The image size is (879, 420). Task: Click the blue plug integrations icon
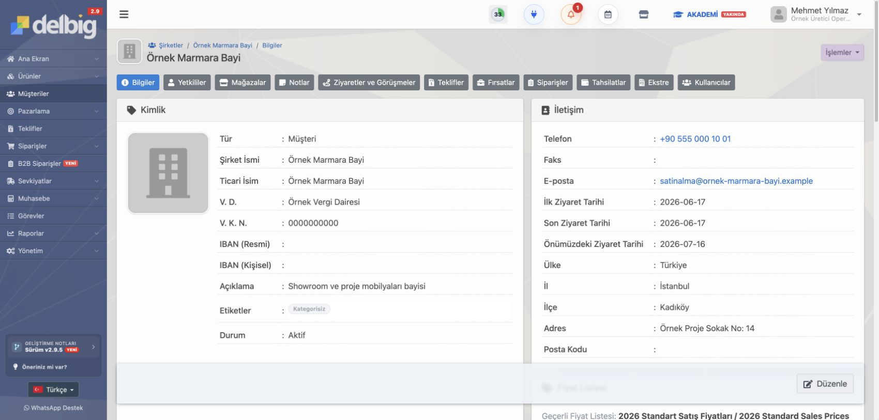[x=534, y=14]
